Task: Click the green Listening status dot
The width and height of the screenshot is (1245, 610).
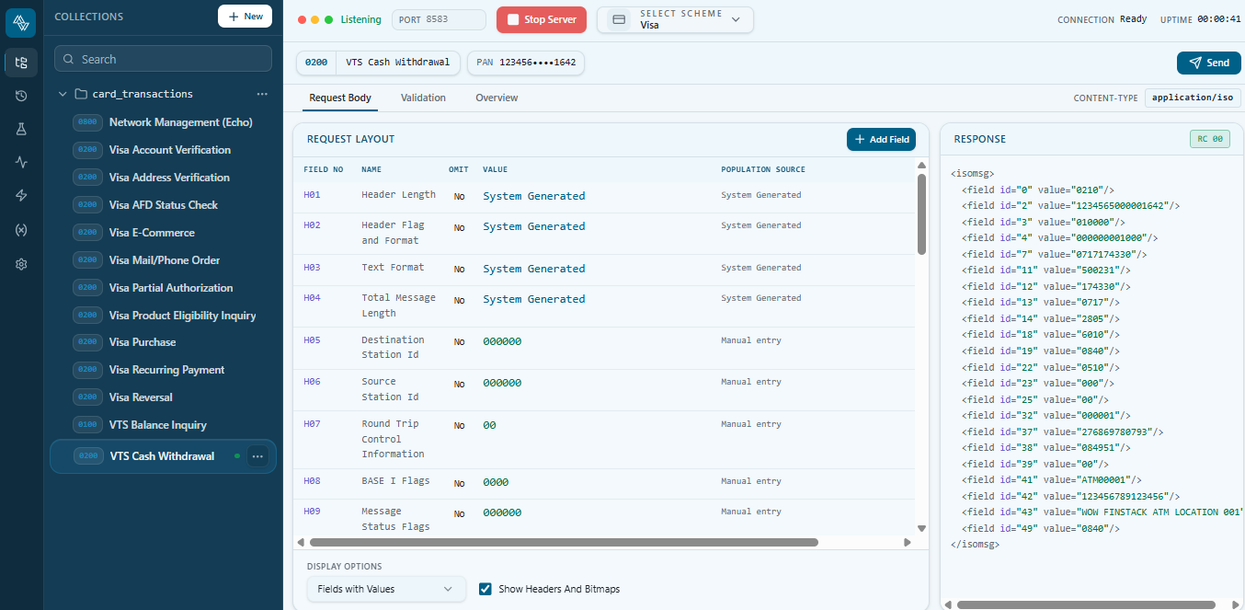Action: tap(329, 19)
